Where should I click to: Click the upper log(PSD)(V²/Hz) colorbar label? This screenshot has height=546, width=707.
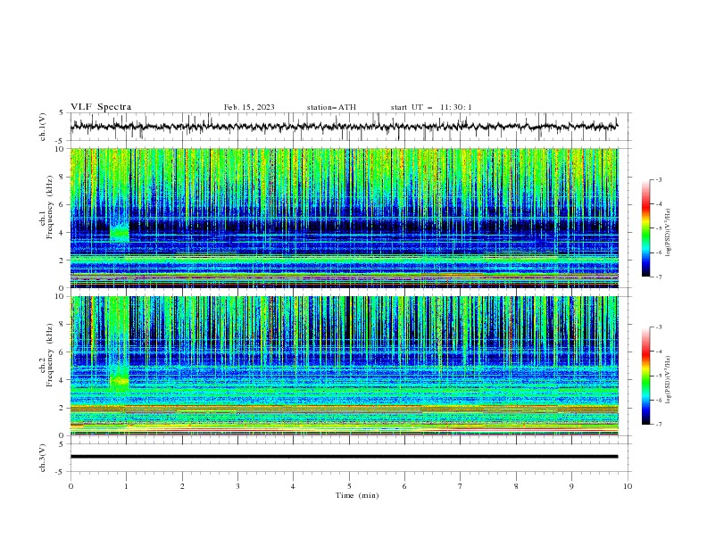tap(668, 233)
